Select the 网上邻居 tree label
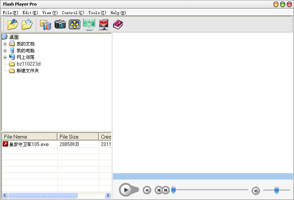This screenshot has height=200, width=294. [x=25, y=57]
